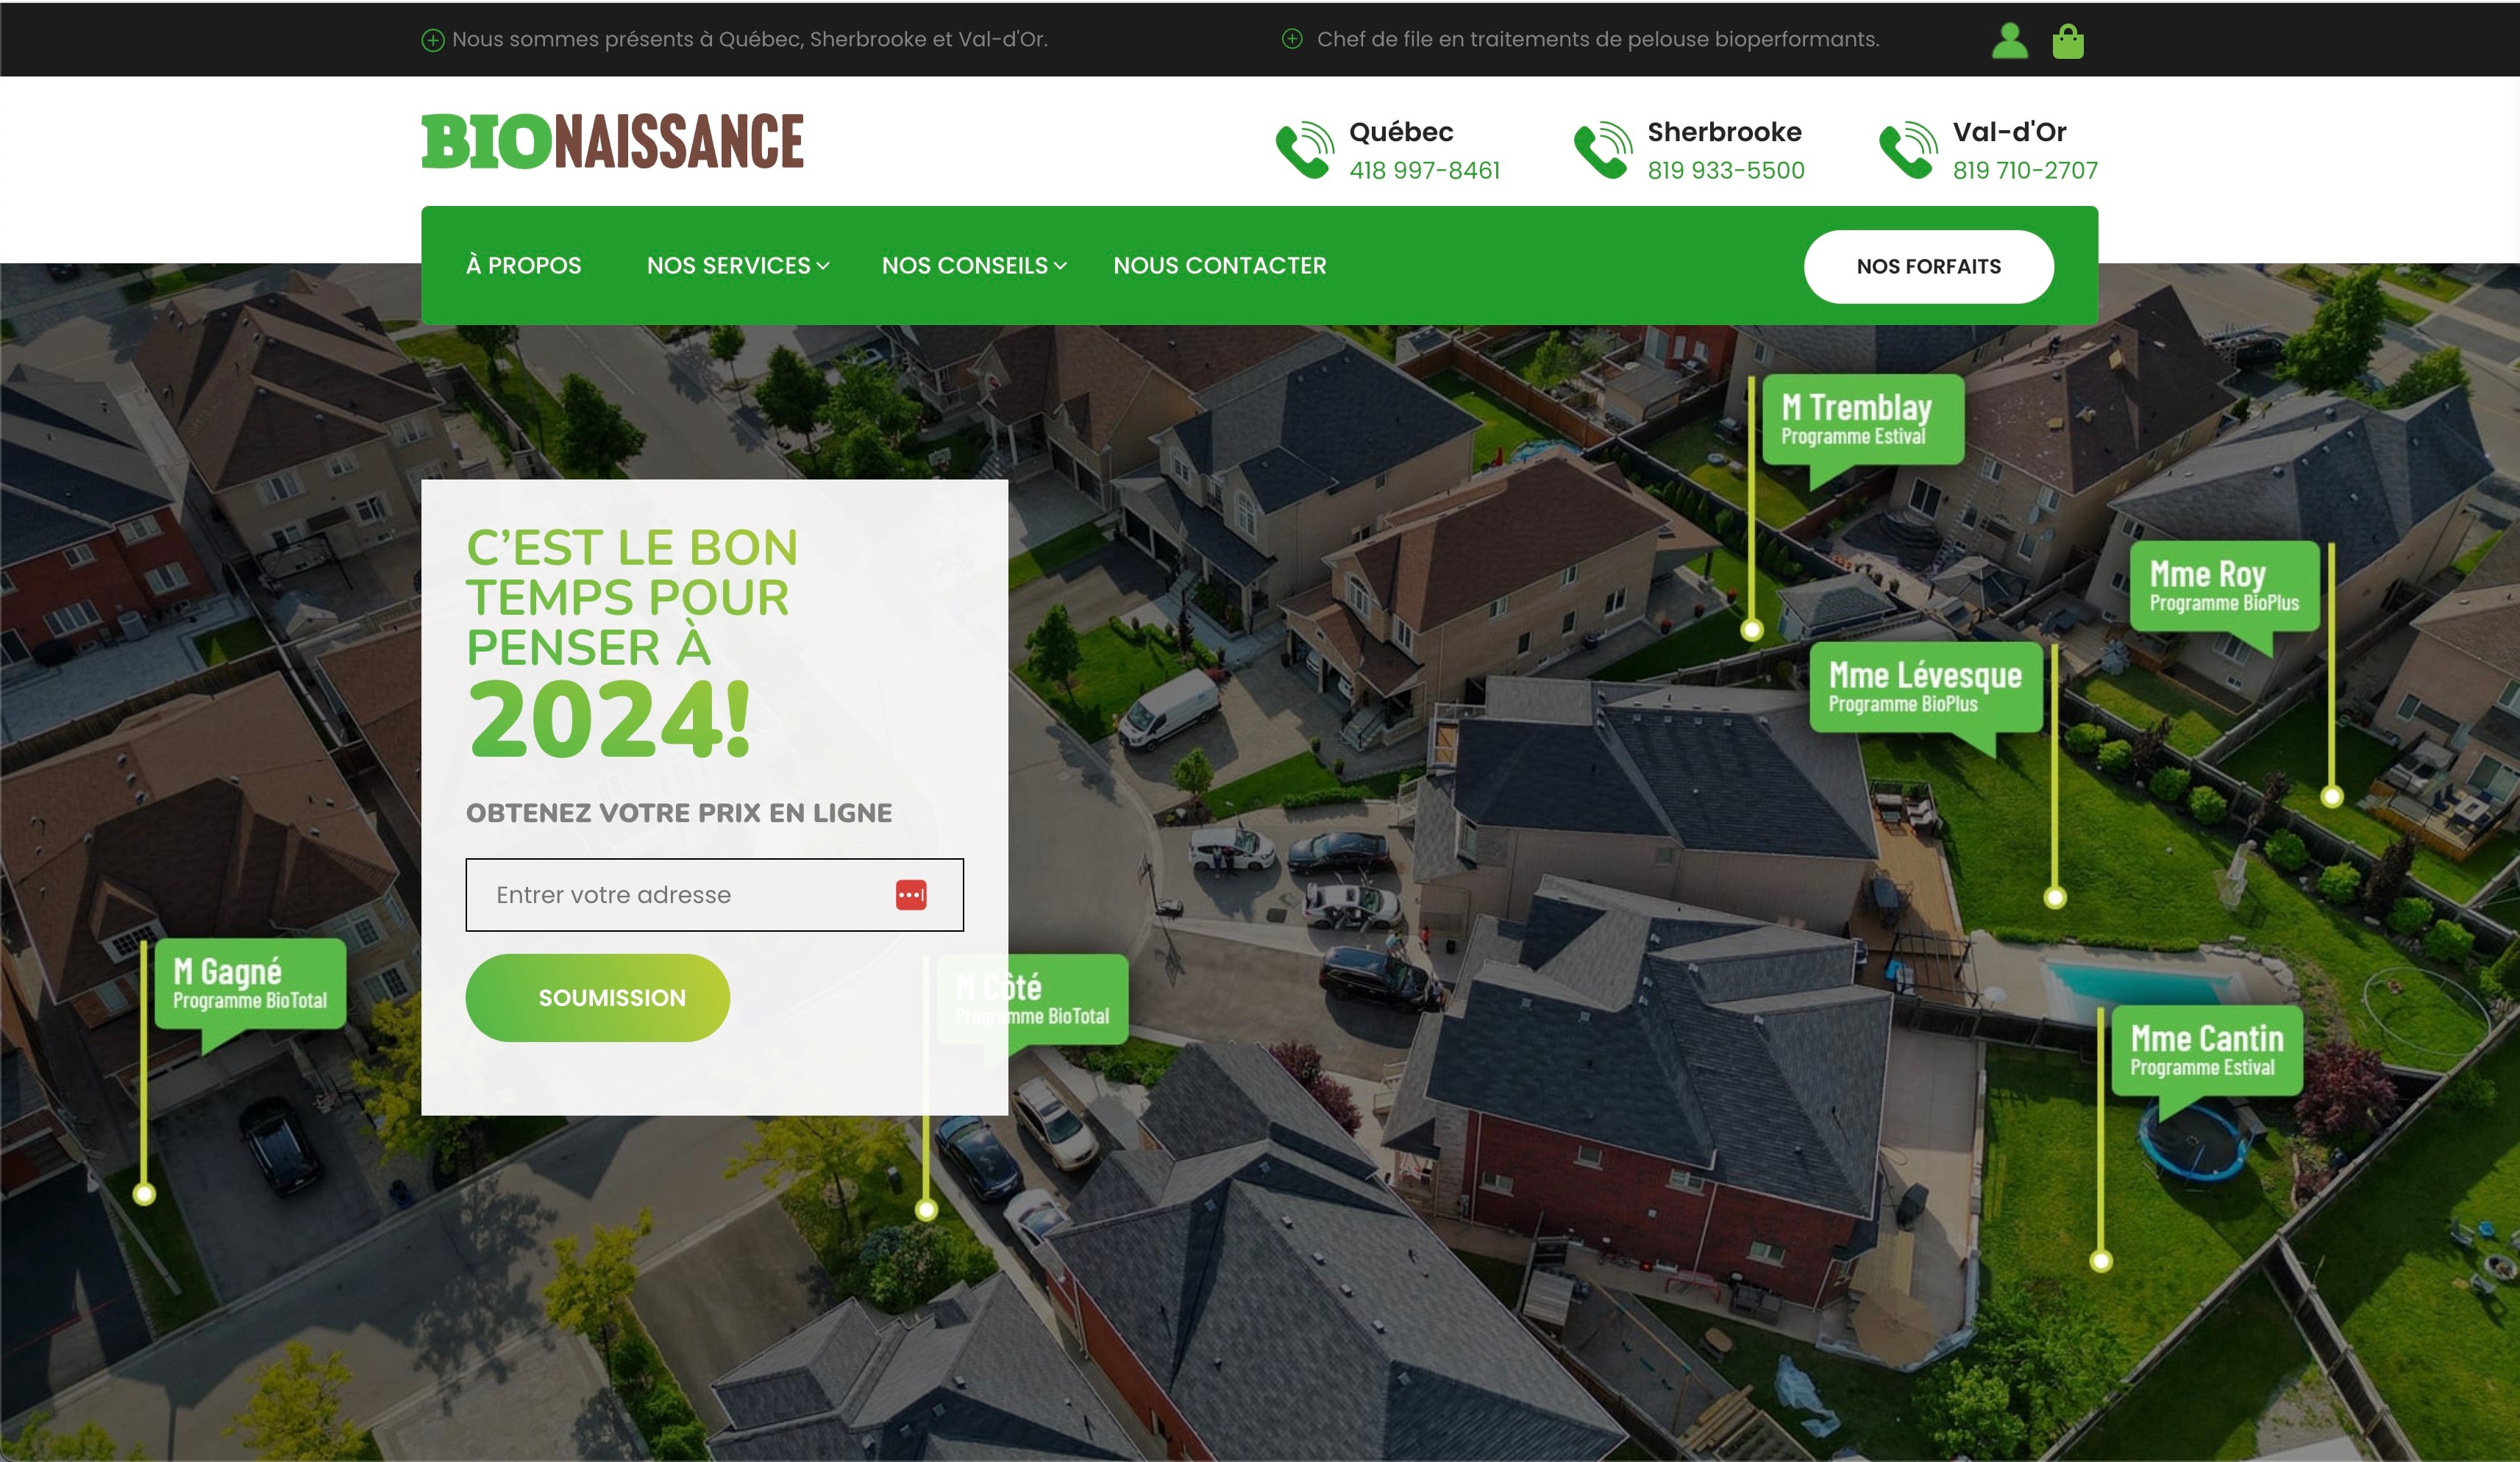The height and width of the screenshot is (1462, 2520).
Task: Open the À Propos menu item
Action: coord(523,266)
